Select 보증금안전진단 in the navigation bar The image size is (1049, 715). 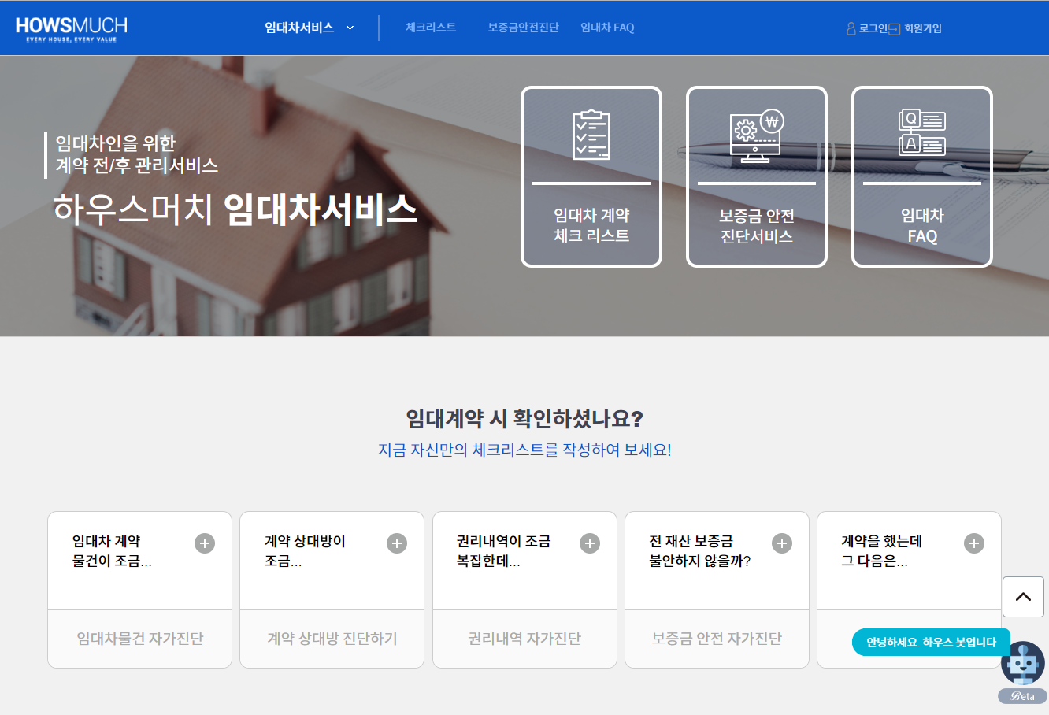click(523, 28)
